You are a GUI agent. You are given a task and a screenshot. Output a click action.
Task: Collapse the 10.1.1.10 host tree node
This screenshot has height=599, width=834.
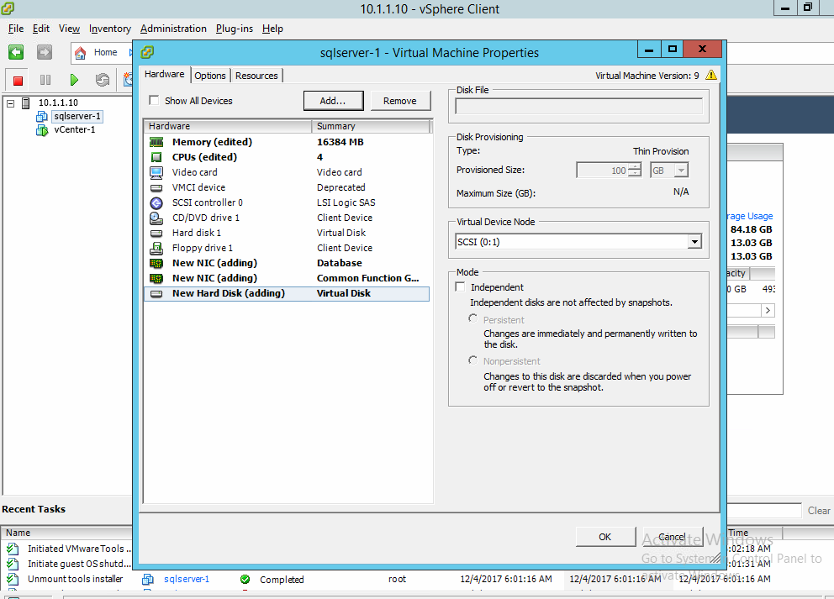11,103
